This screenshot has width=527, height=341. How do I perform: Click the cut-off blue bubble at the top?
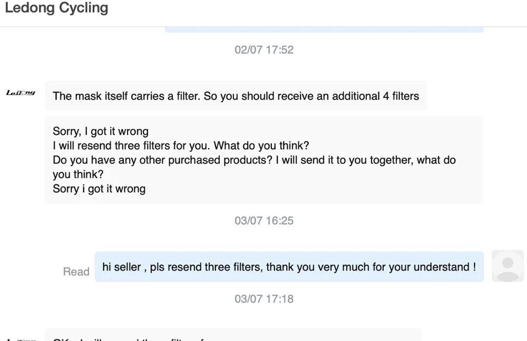point(324,30)
